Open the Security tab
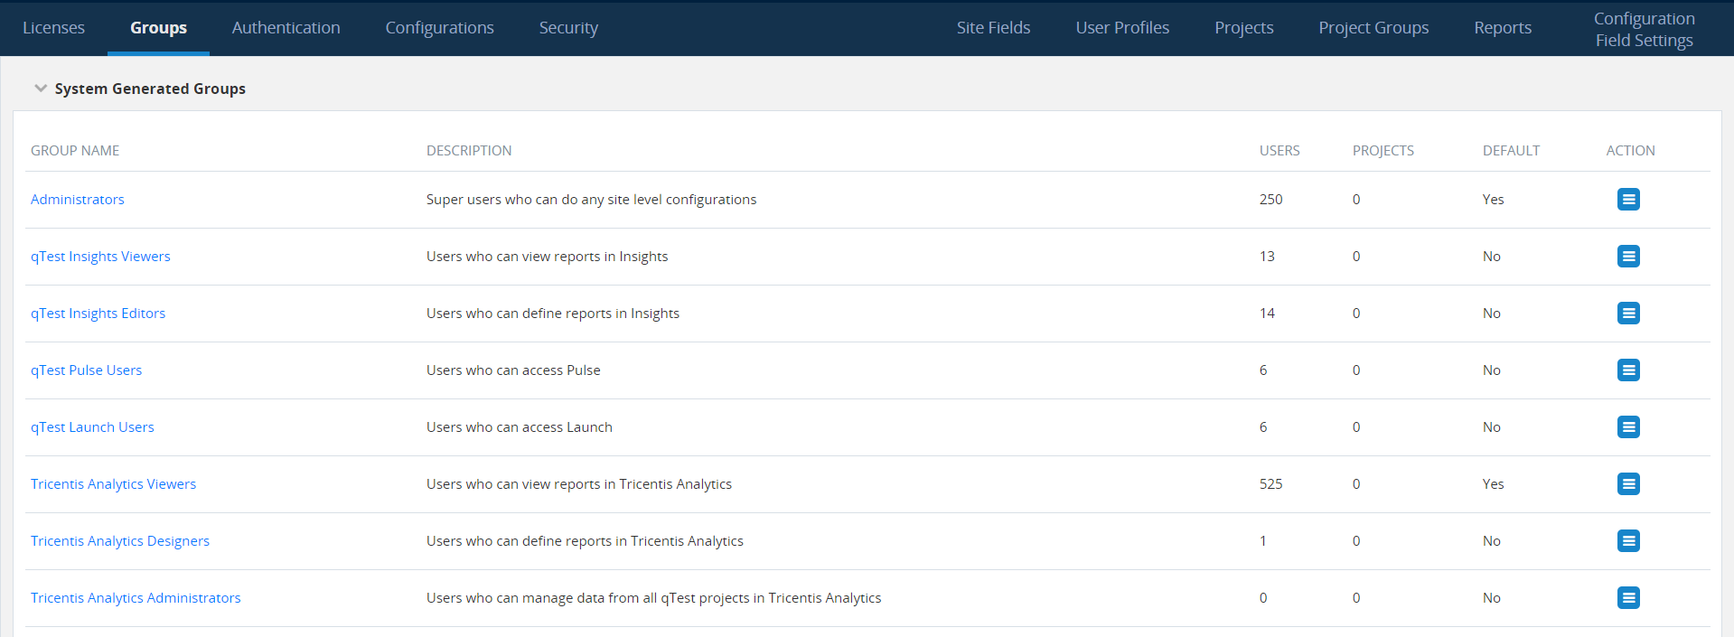1734x637 pixels. [x=568, y=28]
